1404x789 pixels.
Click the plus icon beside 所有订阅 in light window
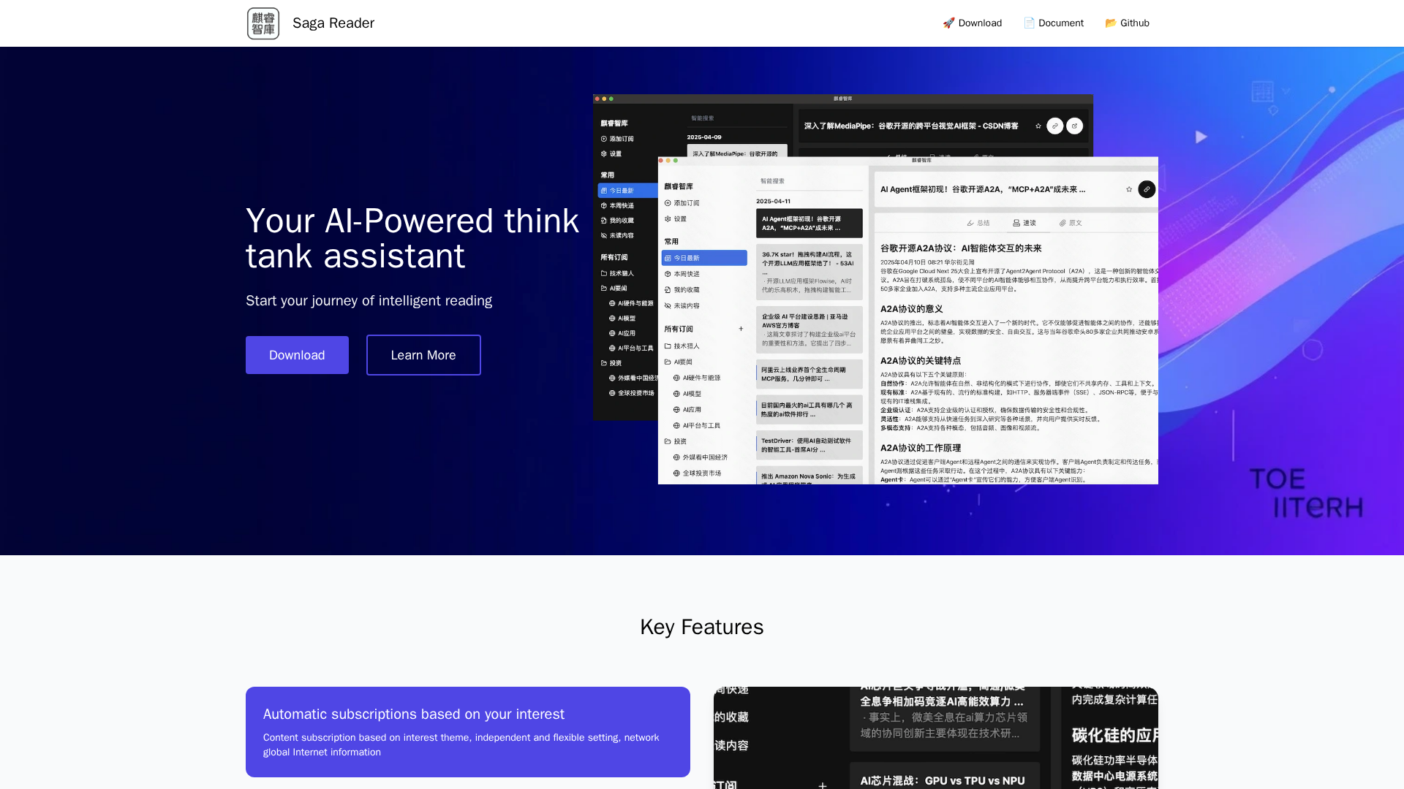pos(741,329)
